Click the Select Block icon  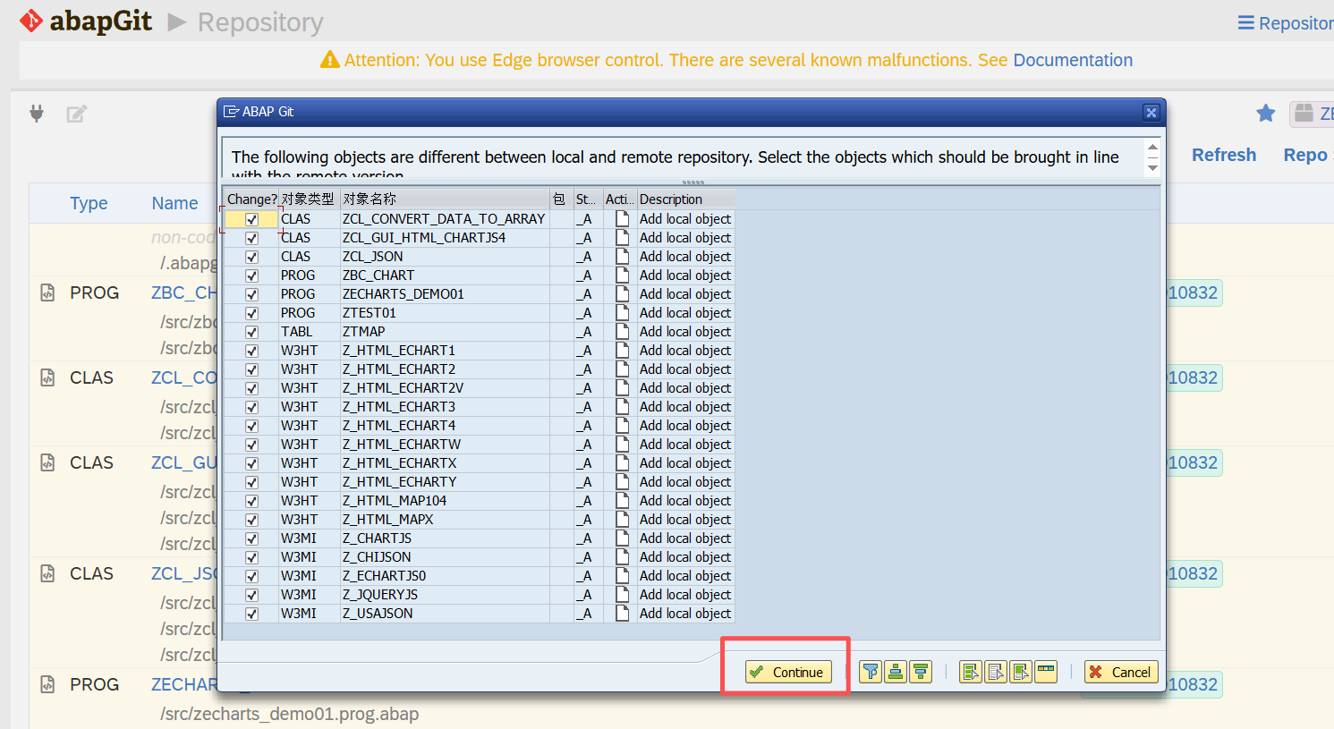1021,672
